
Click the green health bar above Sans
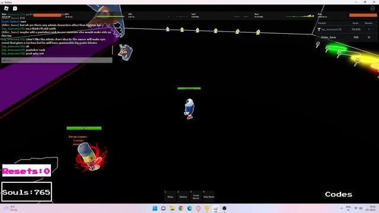point(189,88)
